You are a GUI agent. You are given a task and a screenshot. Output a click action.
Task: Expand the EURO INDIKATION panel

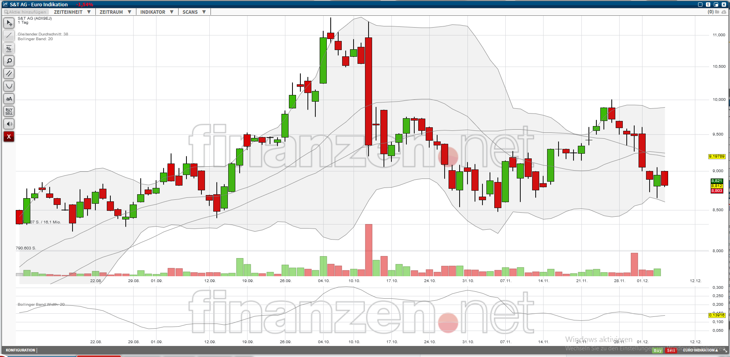(x=700, y=350)
